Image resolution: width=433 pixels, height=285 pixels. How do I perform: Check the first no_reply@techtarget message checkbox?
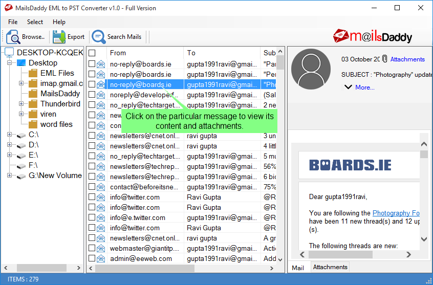pos(92,105)
